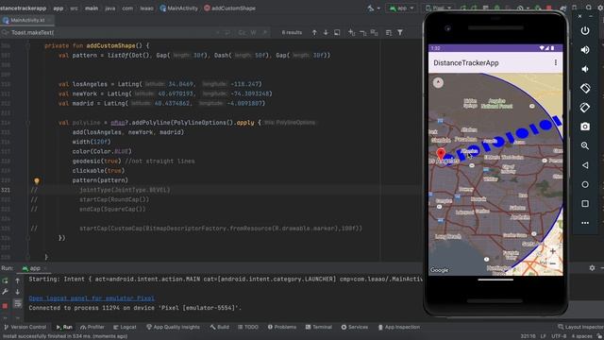Stop the running app red square in Run panel
Image resolution: width=604 pixels, height=340 pixels.
coord(5,306)
